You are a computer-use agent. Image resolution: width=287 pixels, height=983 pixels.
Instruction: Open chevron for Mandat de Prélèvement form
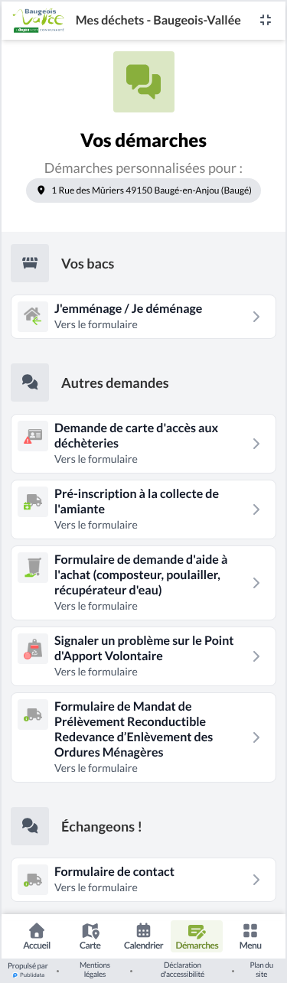[x=256, y=737]
